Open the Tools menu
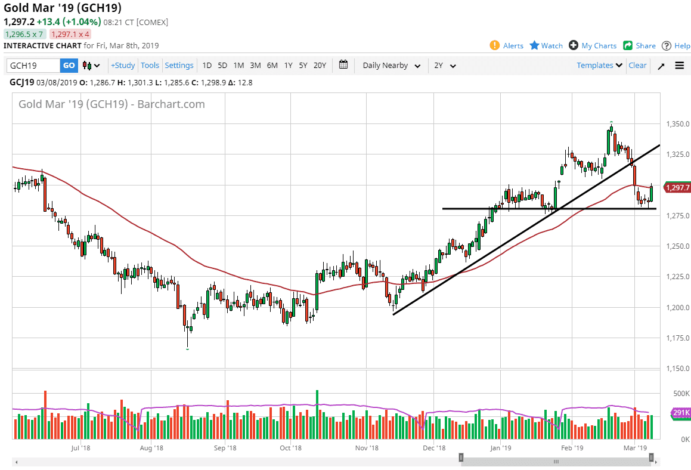The height and width of the screenshot is (470, 691). coord(150,66)
